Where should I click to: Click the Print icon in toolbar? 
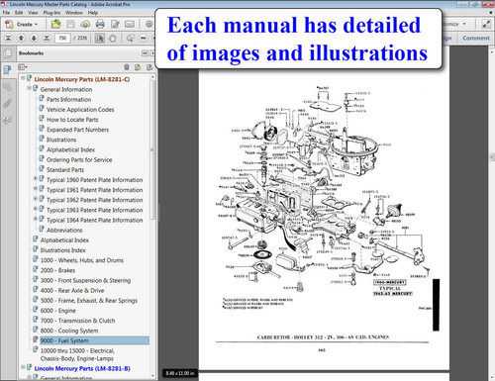pyautogui.click(x=100, y=24)
